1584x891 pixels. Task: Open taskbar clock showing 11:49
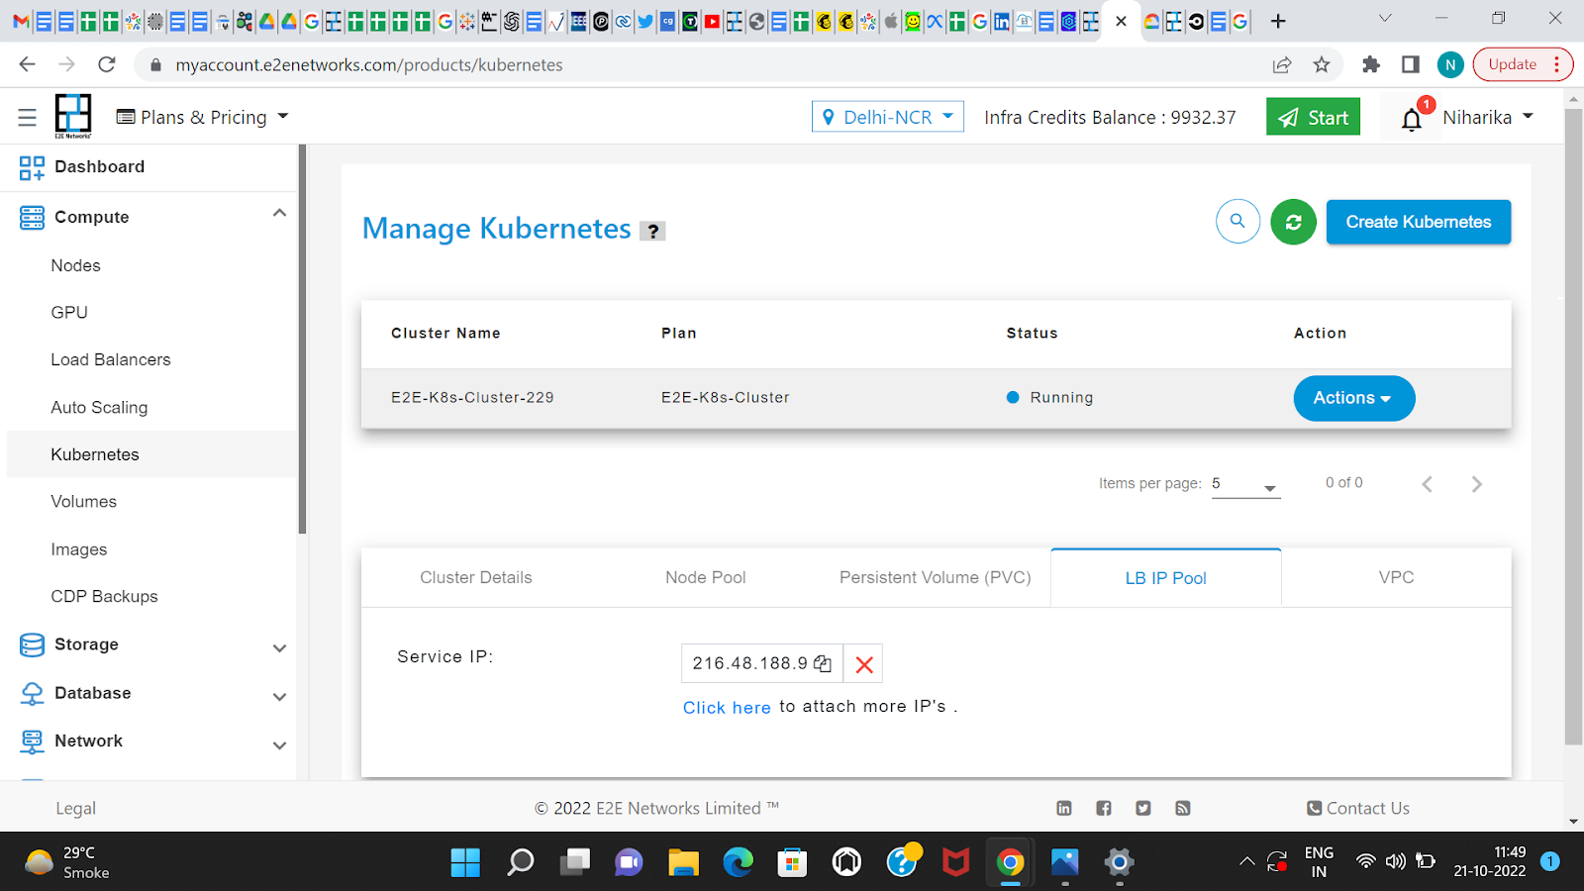(1490, 861)
